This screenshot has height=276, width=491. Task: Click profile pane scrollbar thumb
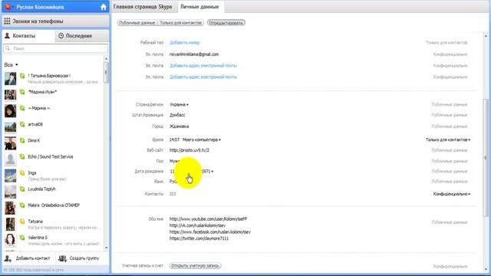[486, 157]
